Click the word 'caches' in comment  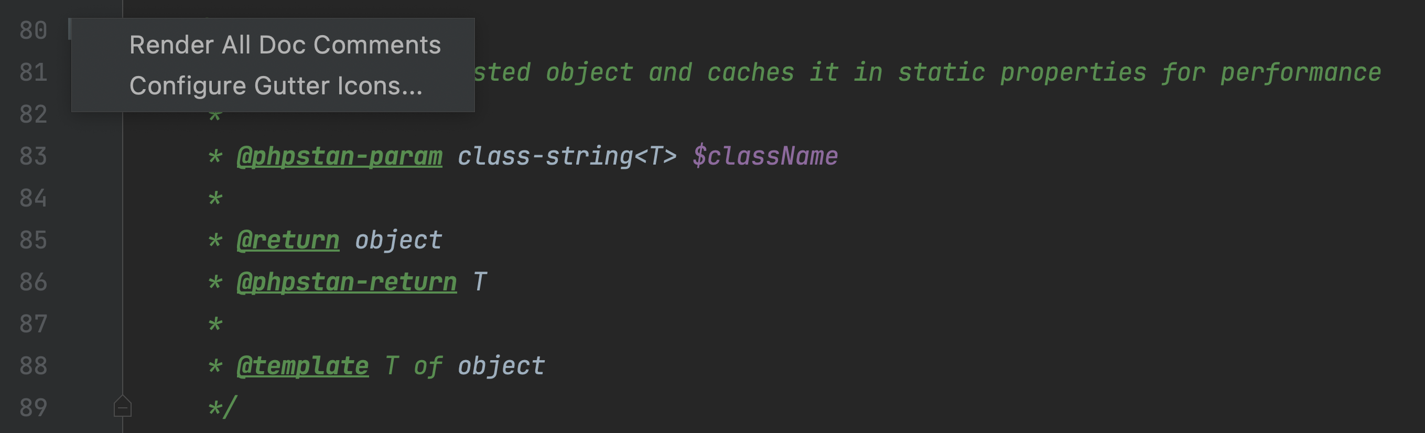751,72
